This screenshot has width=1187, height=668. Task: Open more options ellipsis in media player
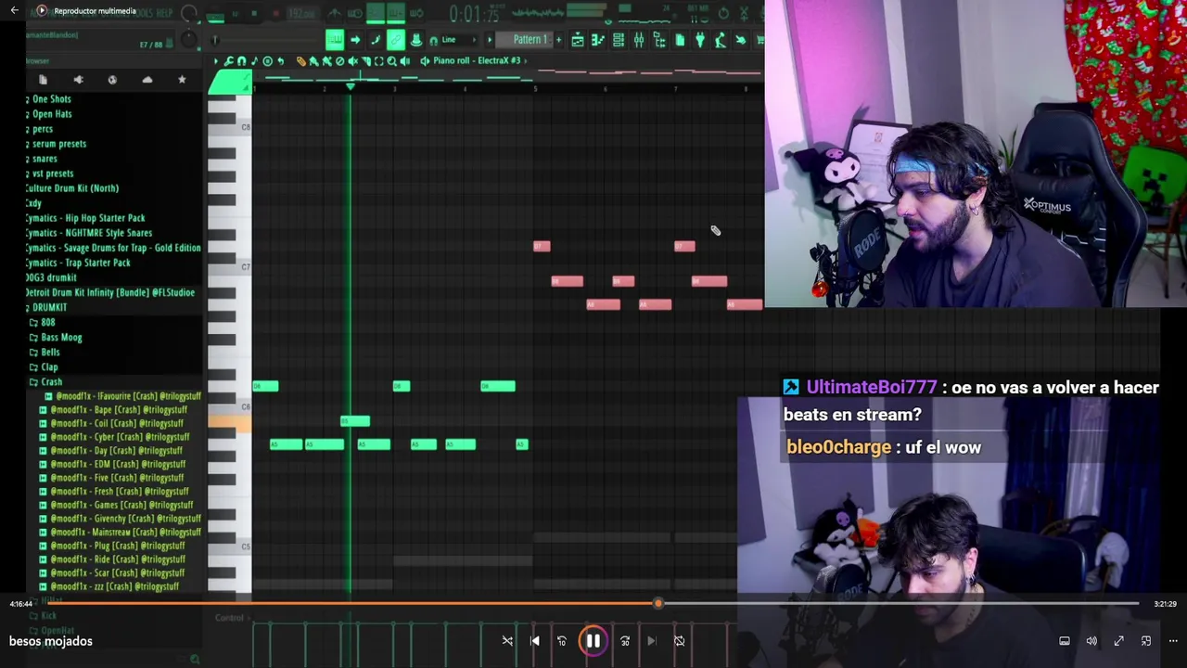[1173, 641]
